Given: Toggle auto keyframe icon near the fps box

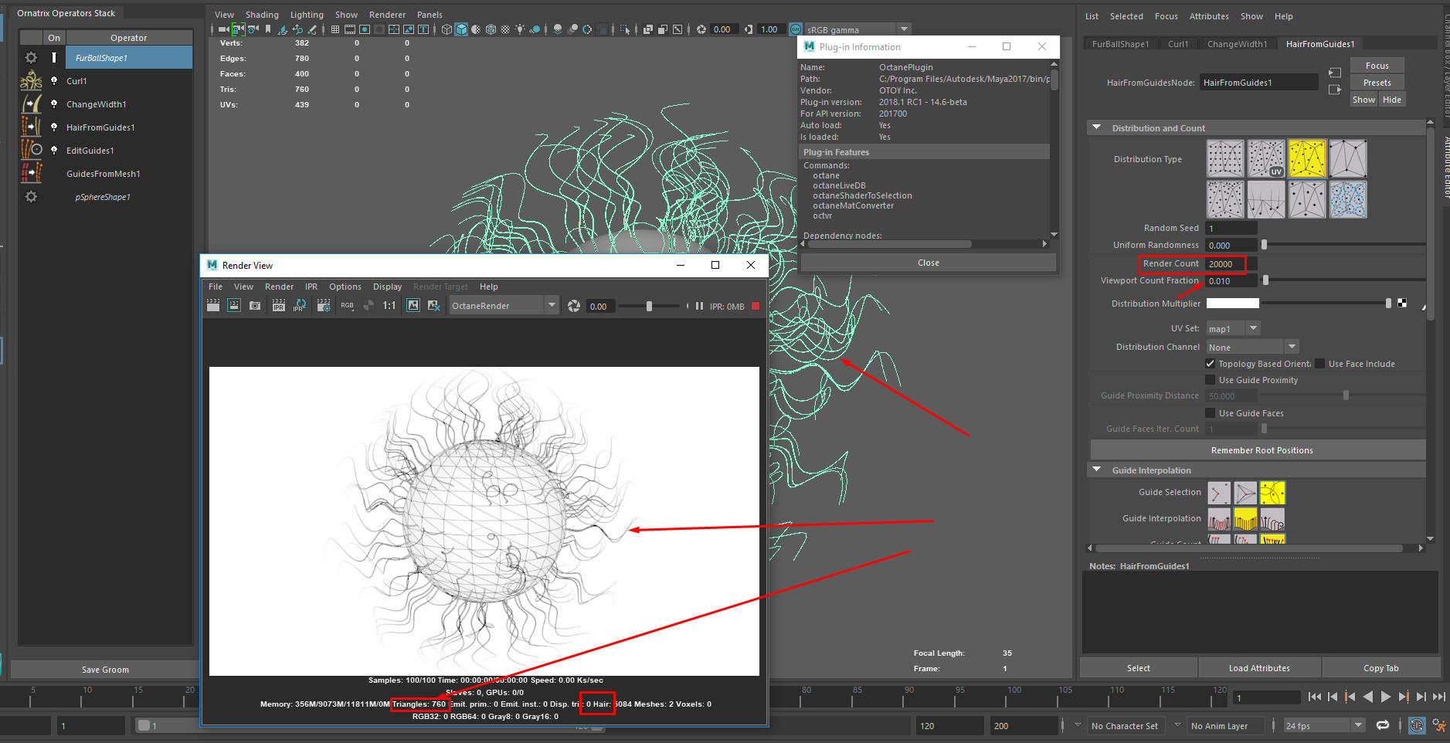Looking at the screenshot, I should [x=1417, y=725].
